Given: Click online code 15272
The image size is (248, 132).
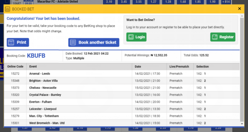Looking at the screenshot, I should point(15,74).
